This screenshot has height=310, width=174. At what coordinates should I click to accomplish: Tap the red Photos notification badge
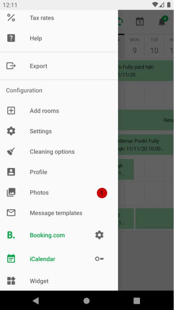[x=102, y=193]
